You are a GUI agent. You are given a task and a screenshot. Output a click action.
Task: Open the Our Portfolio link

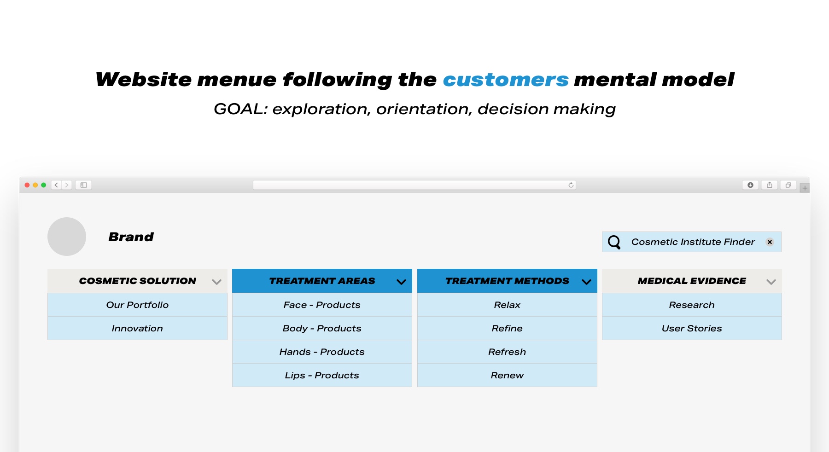(x=137, y=305)
